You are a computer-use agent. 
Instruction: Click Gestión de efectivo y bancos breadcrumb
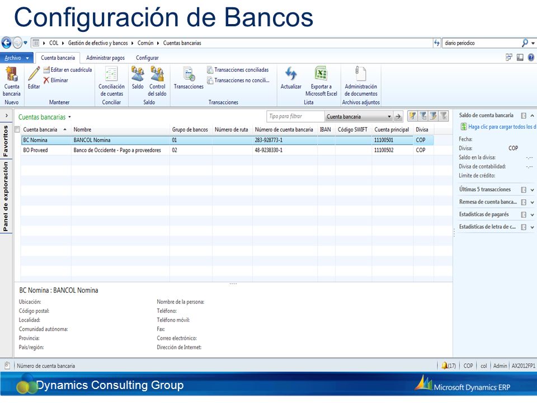point(98,43)
